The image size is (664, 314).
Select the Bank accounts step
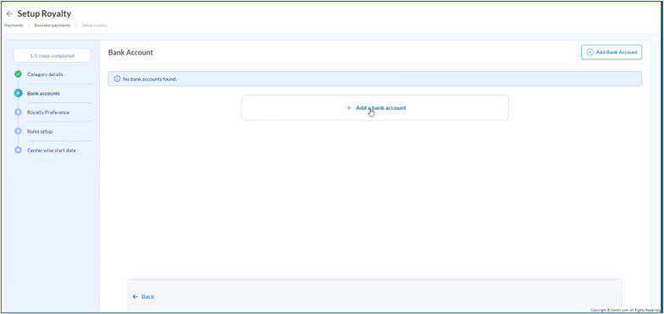[43, 93]
